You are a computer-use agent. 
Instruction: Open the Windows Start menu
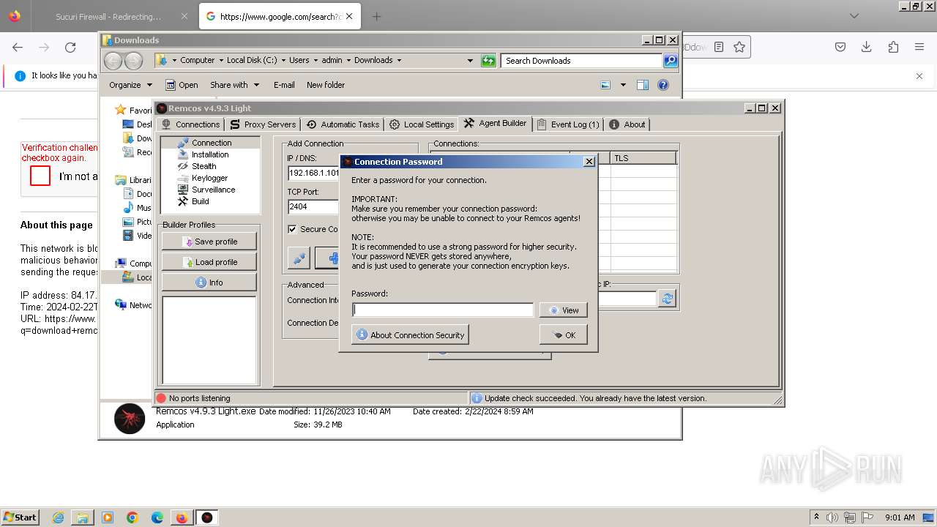pos(20,517)
